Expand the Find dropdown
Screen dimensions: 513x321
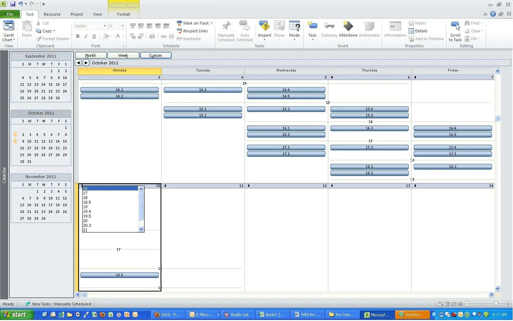point(482,23)
